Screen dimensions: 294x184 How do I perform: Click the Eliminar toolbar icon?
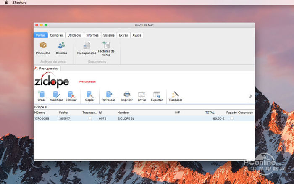tap(71, 95)
